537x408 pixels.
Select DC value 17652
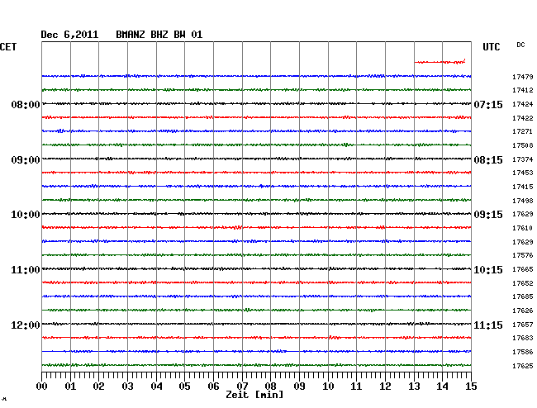(523, 283)
